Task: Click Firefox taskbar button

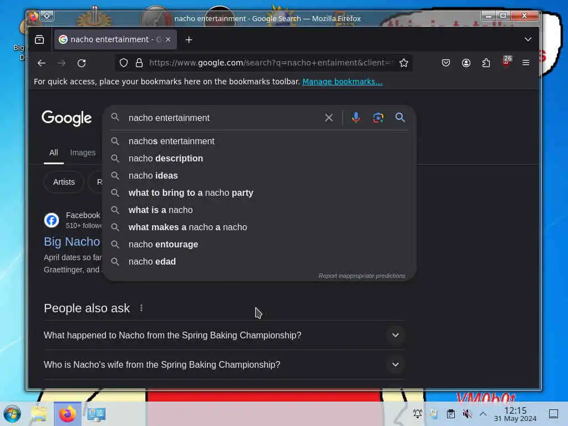Action: click(67, 414)
